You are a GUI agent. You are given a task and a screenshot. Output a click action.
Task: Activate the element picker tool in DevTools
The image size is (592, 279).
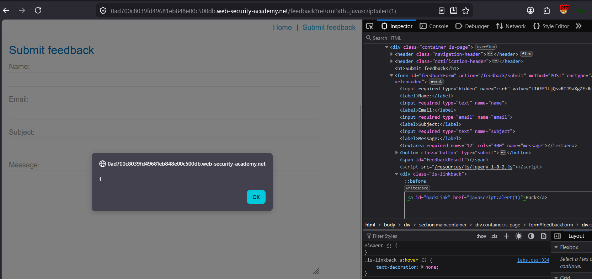pyautogui.click(x=370, y=26)
